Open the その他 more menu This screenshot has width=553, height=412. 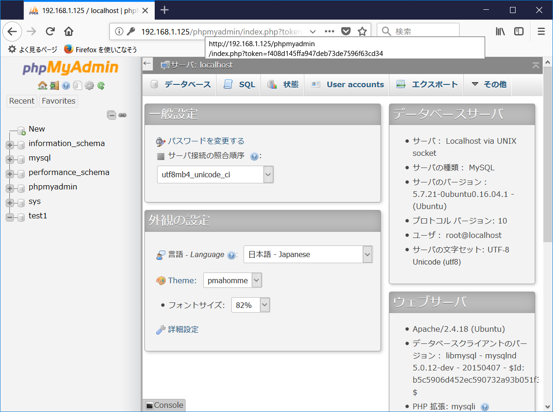pyautogui.click(x=488, y=84)
